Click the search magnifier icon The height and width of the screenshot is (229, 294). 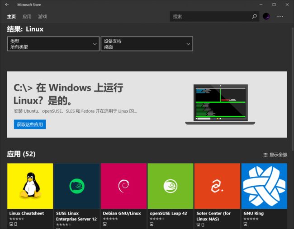(254, 16)
